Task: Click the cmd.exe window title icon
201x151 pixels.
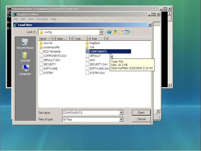Action: coord(9,9)
